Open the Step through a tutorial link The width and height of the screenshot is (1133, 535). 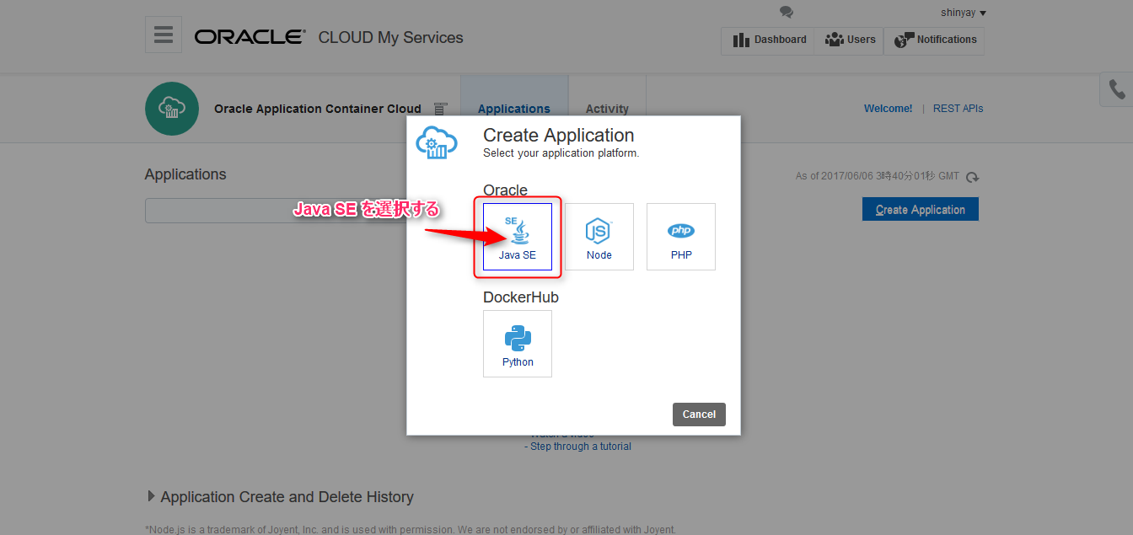[x=580, y=447]
